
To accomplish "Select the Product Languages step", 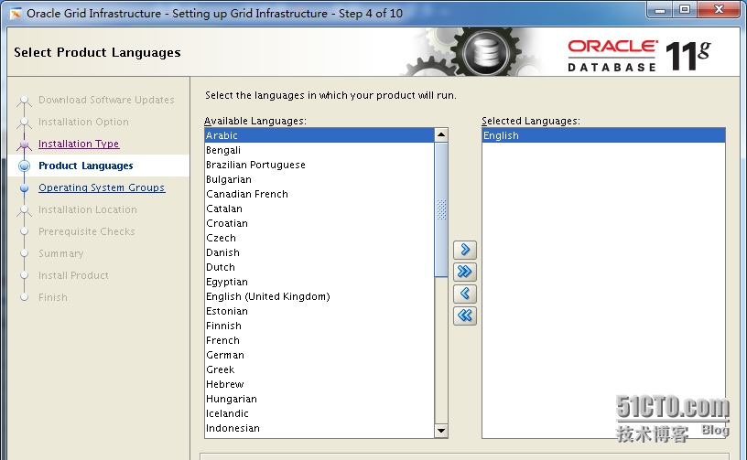I will point(86,166).
